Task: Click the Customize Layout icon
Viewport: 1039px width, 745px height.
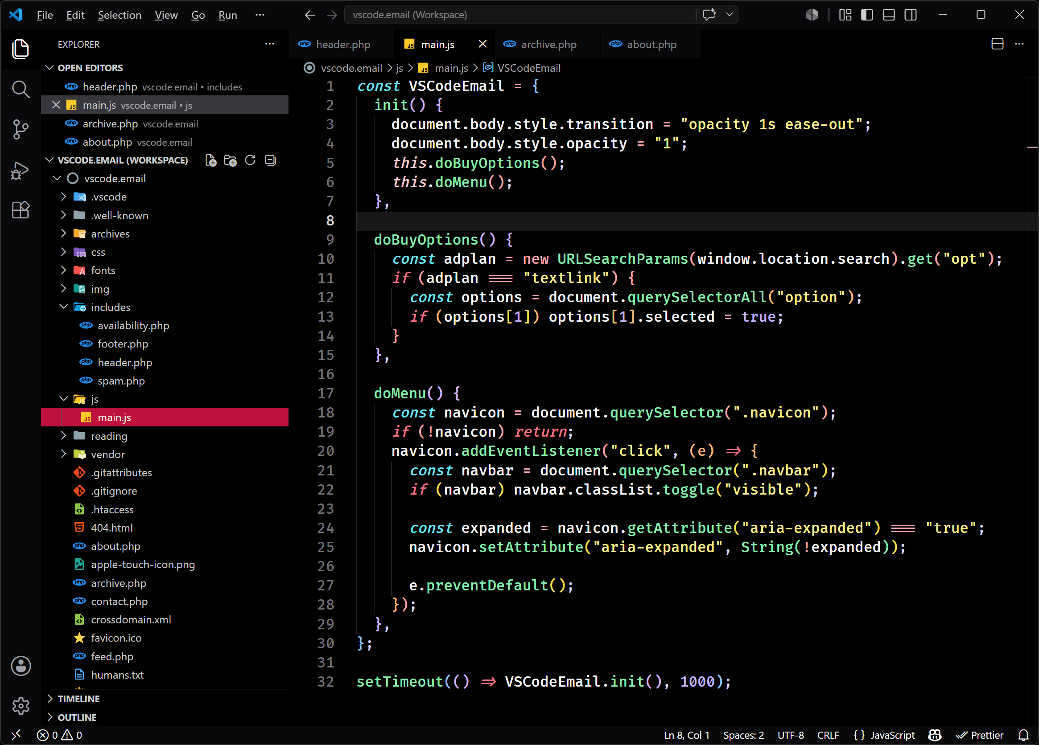Action: pos(845,15)
